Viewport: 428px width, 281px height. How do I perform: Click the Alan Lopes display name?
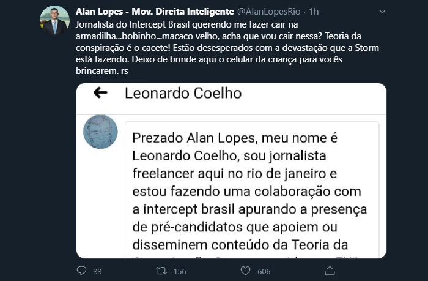154,12
